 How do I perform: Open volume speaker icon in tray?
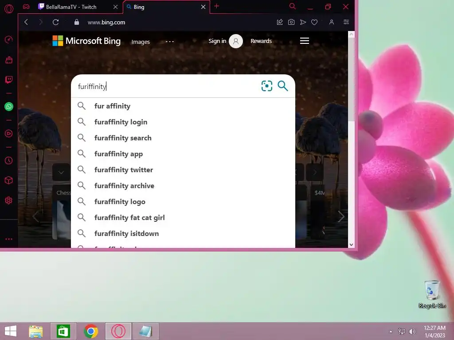pyautogui.click(x=412, y=332)
